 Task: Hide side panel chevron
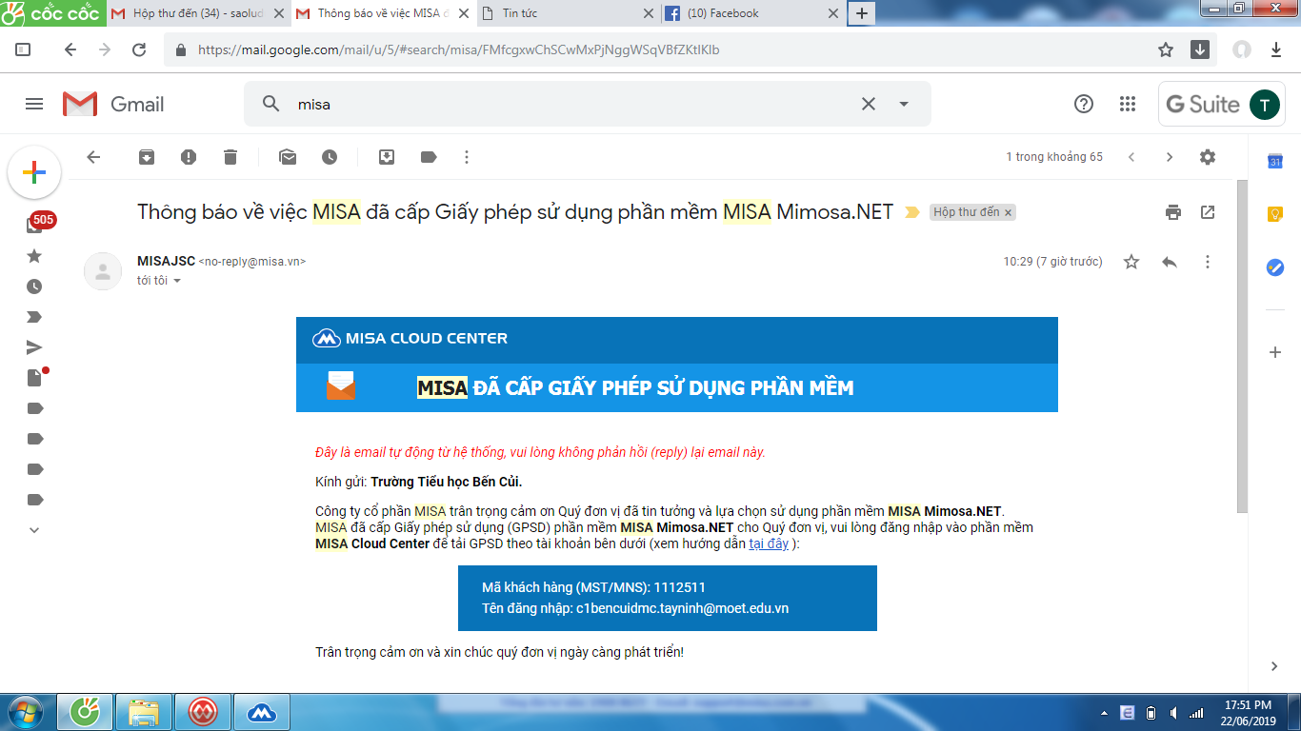click(x=1275, y=666)
